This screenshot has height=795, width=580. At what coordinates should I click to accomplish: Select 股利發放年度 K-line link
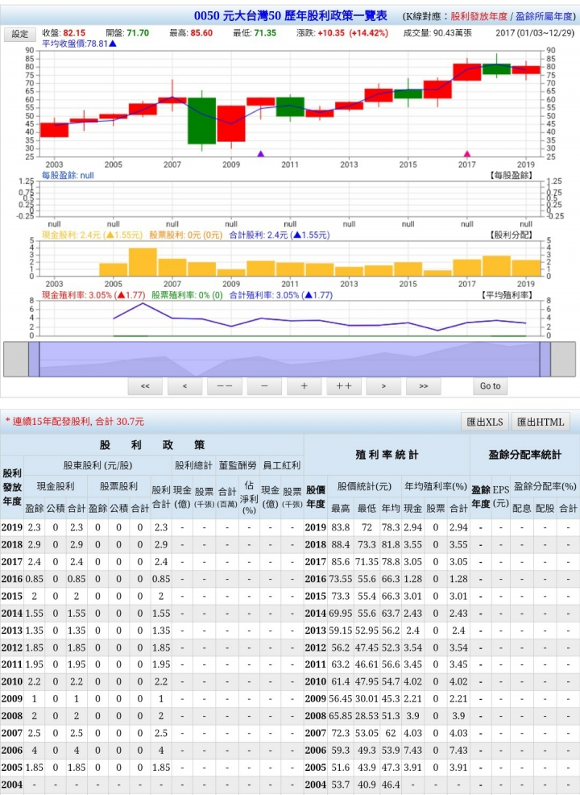click(x=478, y=16)
